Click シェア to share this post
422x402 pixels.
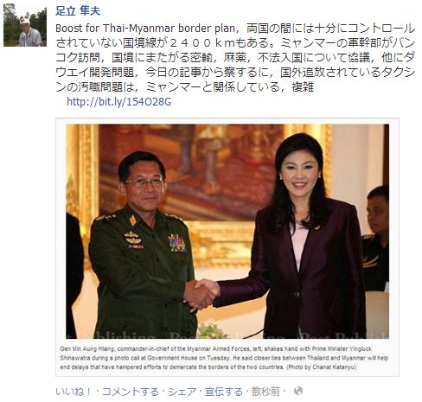[182, 392]
